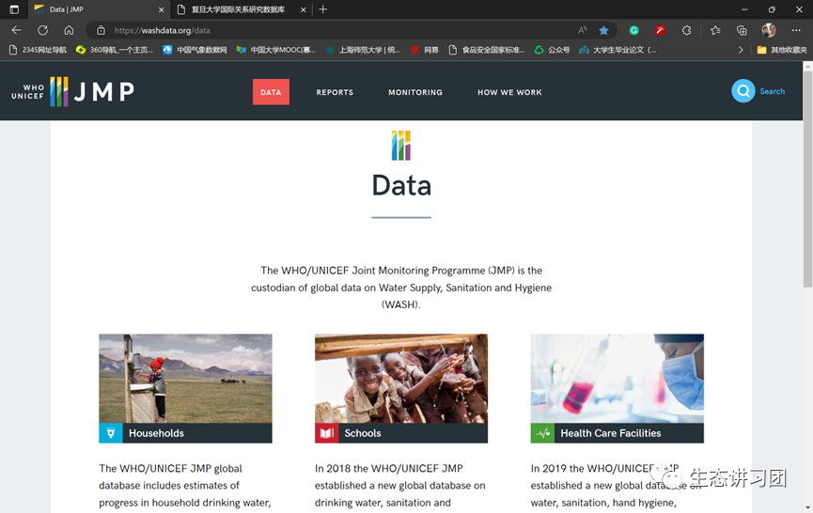Open the browser settings ellipsis menu
The width and height of the screenshot is (813, 513).
[796, 31]
